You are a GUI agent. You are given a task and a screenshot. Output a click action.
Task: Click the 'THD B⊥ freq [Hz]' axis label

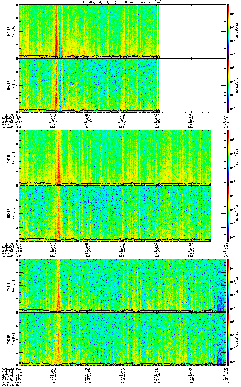pos(11,158)
